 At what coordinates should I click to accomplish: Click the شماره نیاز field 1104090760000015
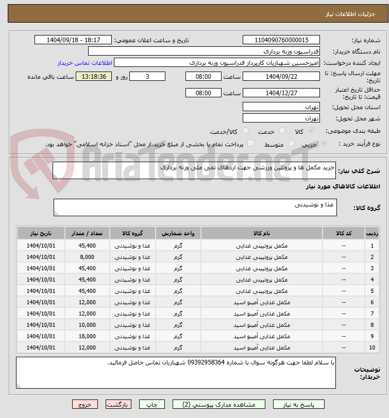[x=281, y=40]
